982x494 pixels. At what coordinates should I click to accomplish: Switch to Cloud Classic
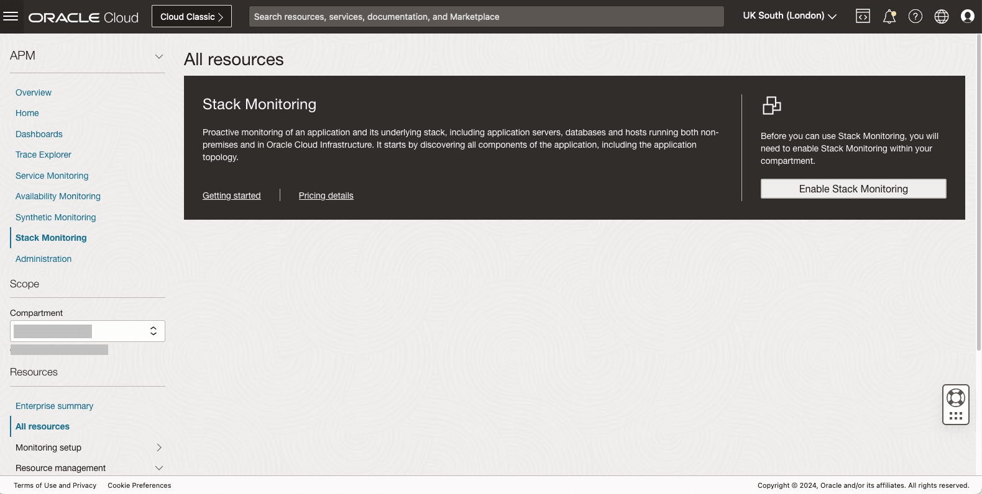tap(191, 17)
